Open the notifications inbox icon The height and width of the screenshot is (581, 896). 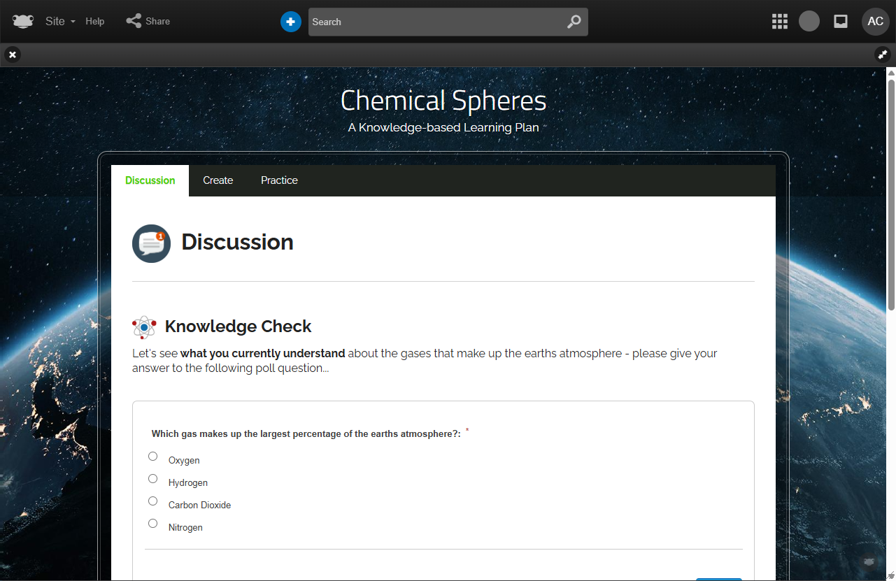coord(841,22)
